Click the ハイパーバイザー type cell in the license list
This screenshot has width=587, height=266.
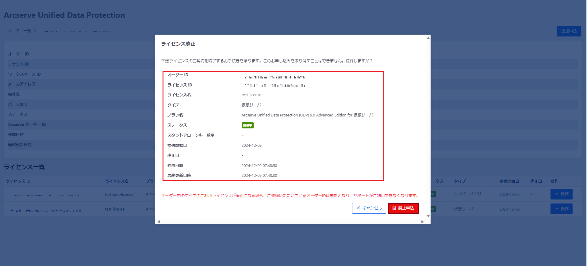click(x=470, y=194)
